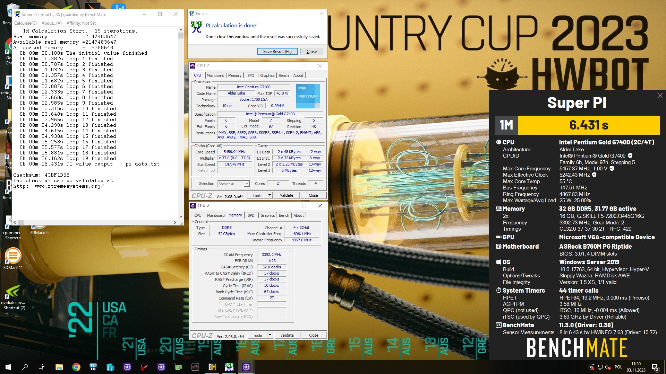
Task: Open nvidiaInspector desktop shortcut
Action: (x=13, y=297)
